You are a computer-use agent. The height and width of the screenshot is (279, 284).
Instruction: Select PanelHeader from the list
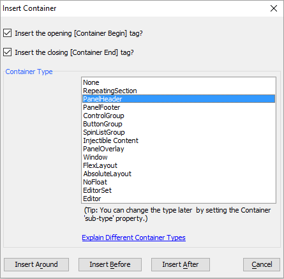(179, 99)
